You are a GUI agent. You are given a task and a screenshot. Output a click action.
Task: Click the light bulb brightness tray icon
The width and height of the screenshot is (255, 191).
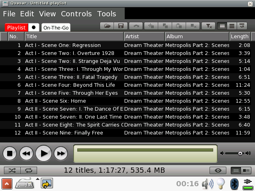(x=221, y=183)
